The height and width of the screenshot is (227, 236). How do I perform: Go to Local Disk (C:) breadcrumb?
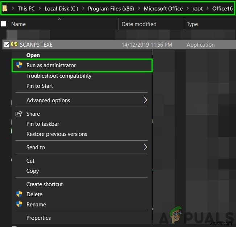pos(61,9)
